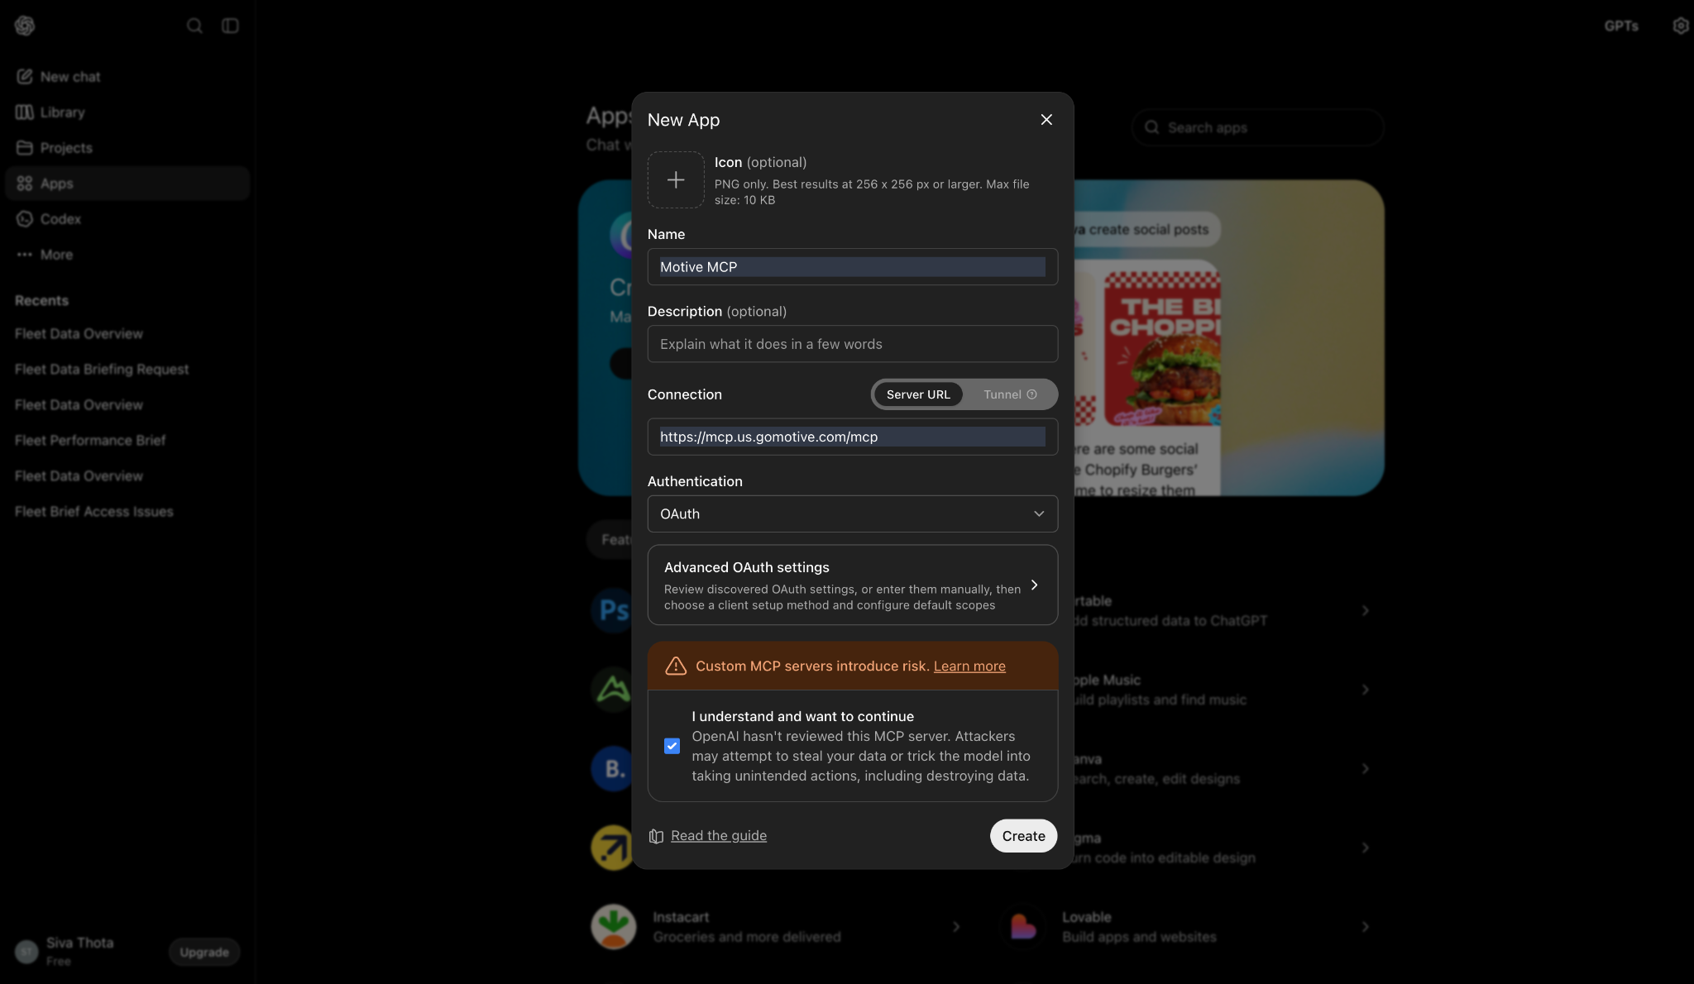Viewport: 1694px width, 984px height.
Task: Open the Airtable row chevron
Action: 1365,610
